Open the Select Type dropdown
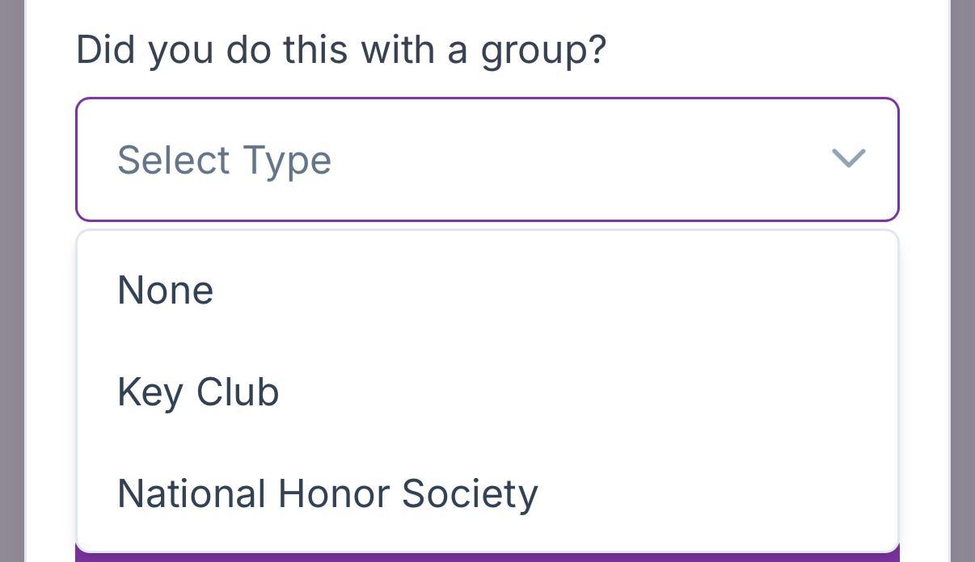 (x=487, y=159)
